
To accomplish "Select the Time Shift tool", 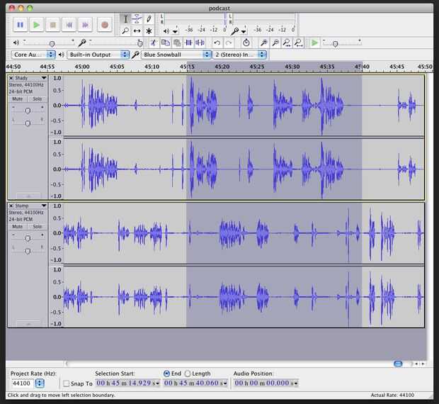I will [137, 31].
